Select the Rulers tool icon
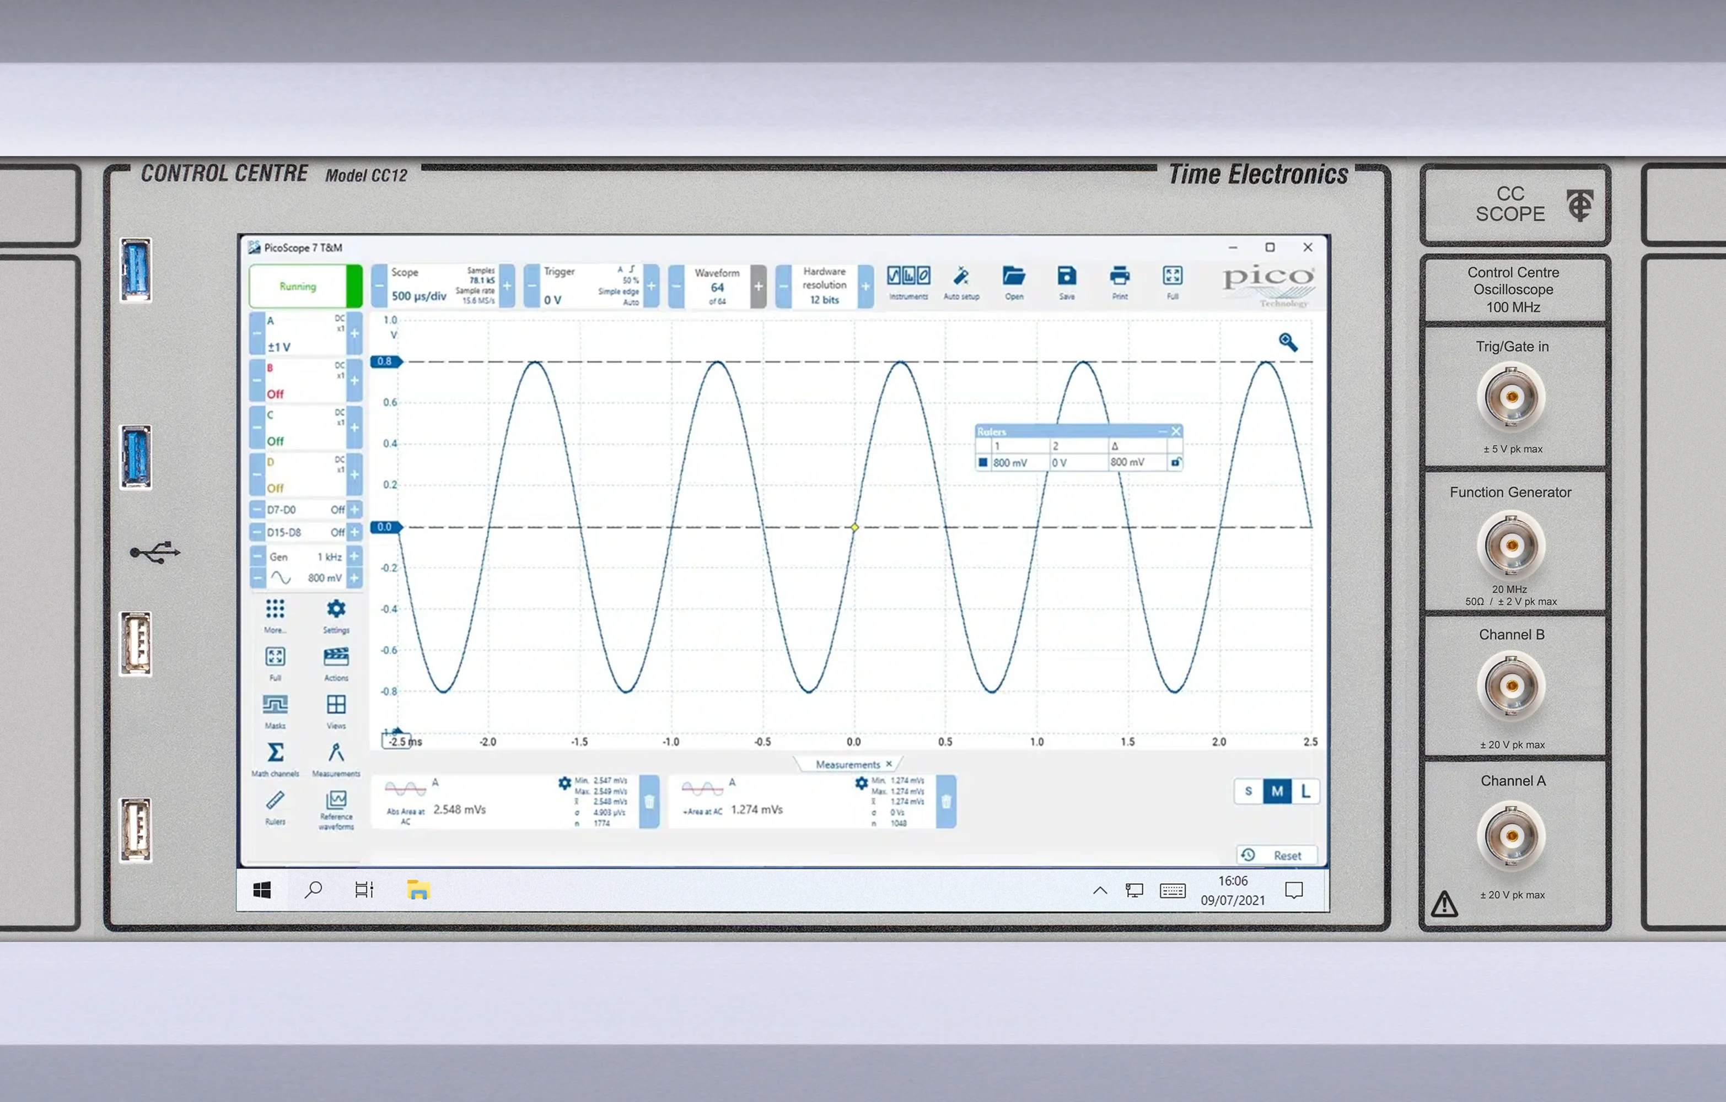This screenshot has width=1726, height=1102. [275, 800]
